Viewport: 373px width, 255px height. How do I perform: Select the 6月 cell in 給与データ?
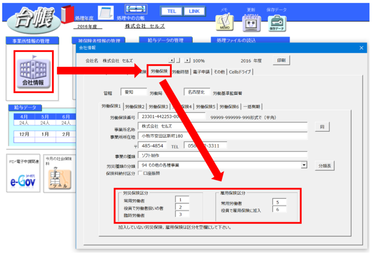pyautogui.click(x=66, y=116)
